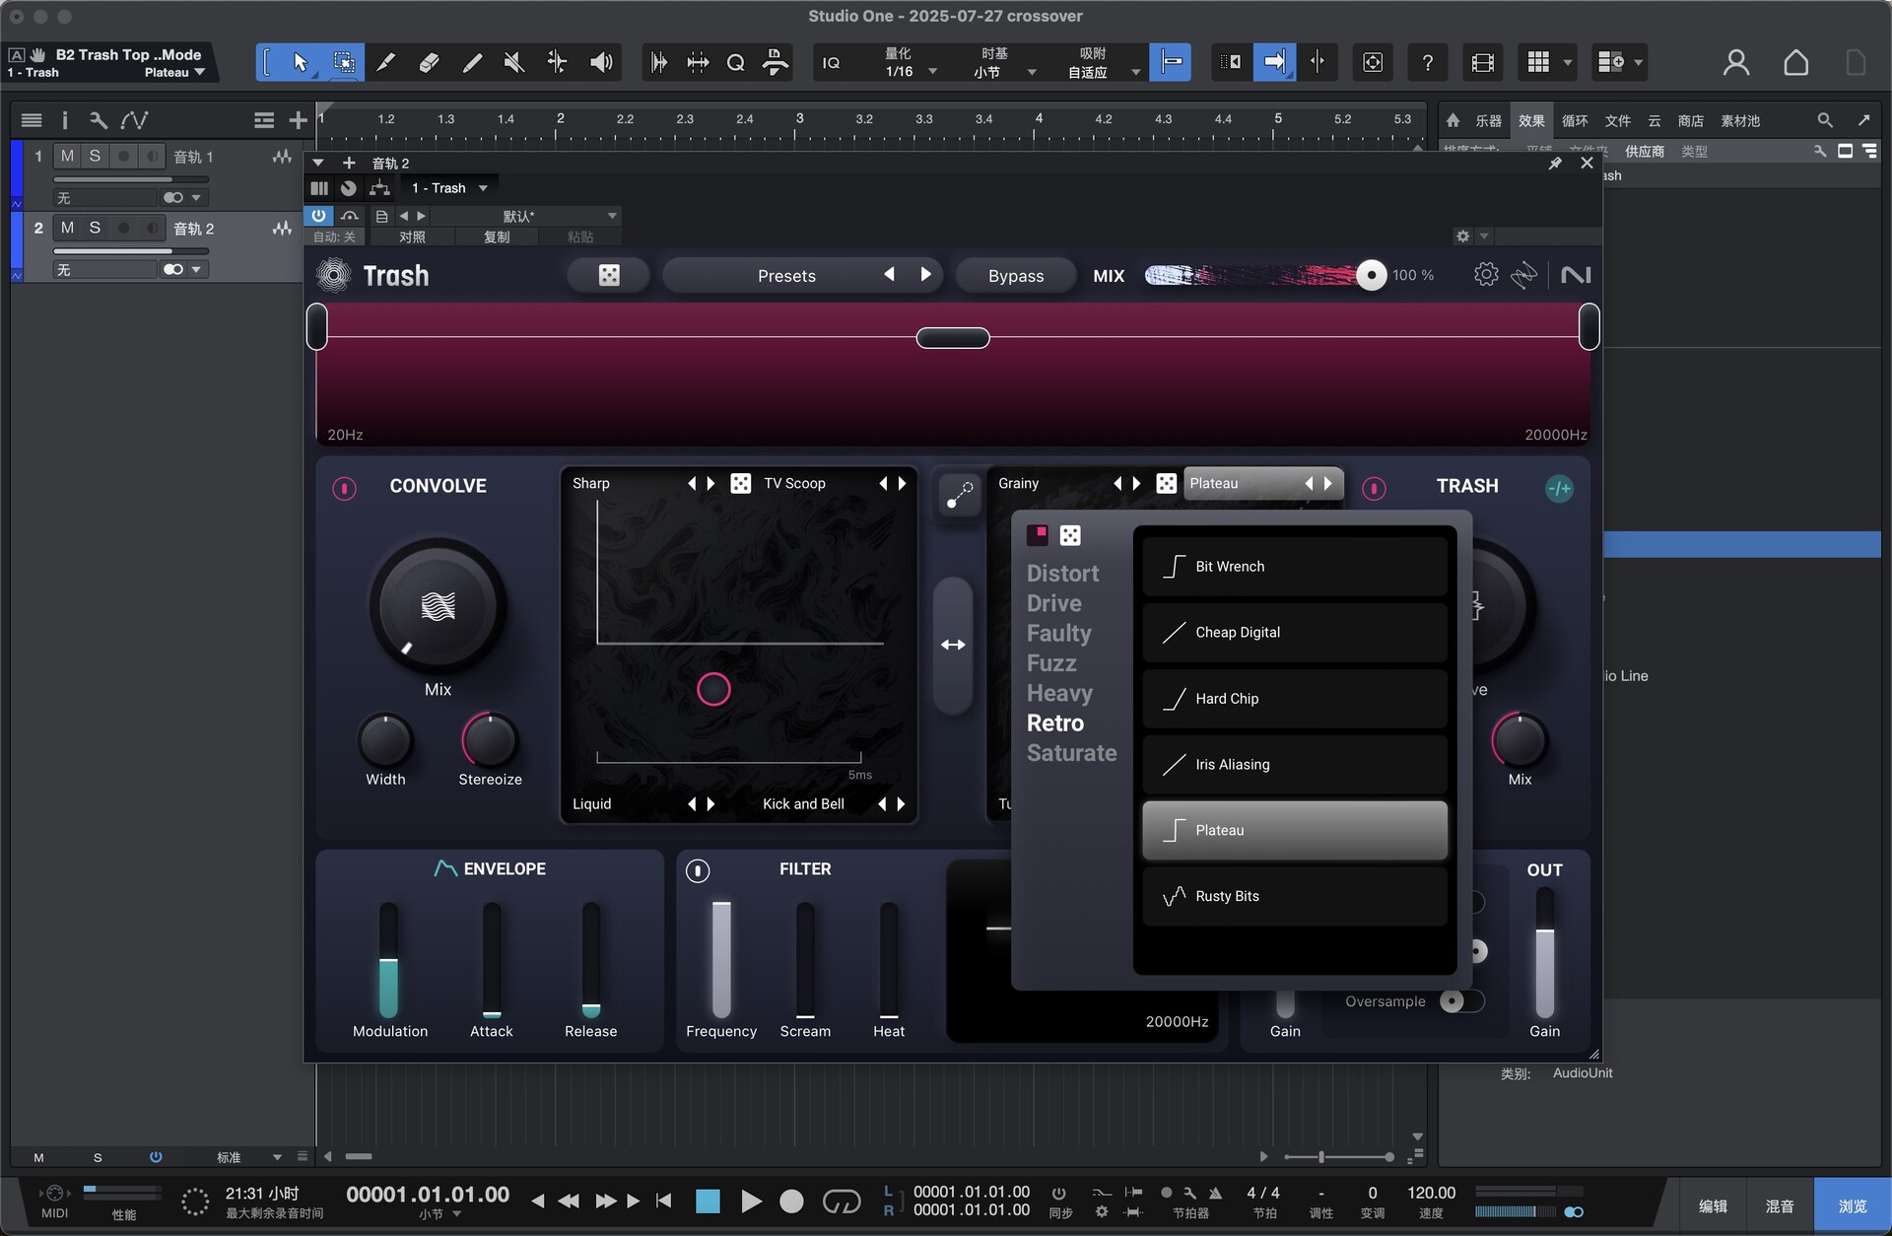Toggle Convolve module power
This screenshot has height=1236, width=1892.
(344, 488)
